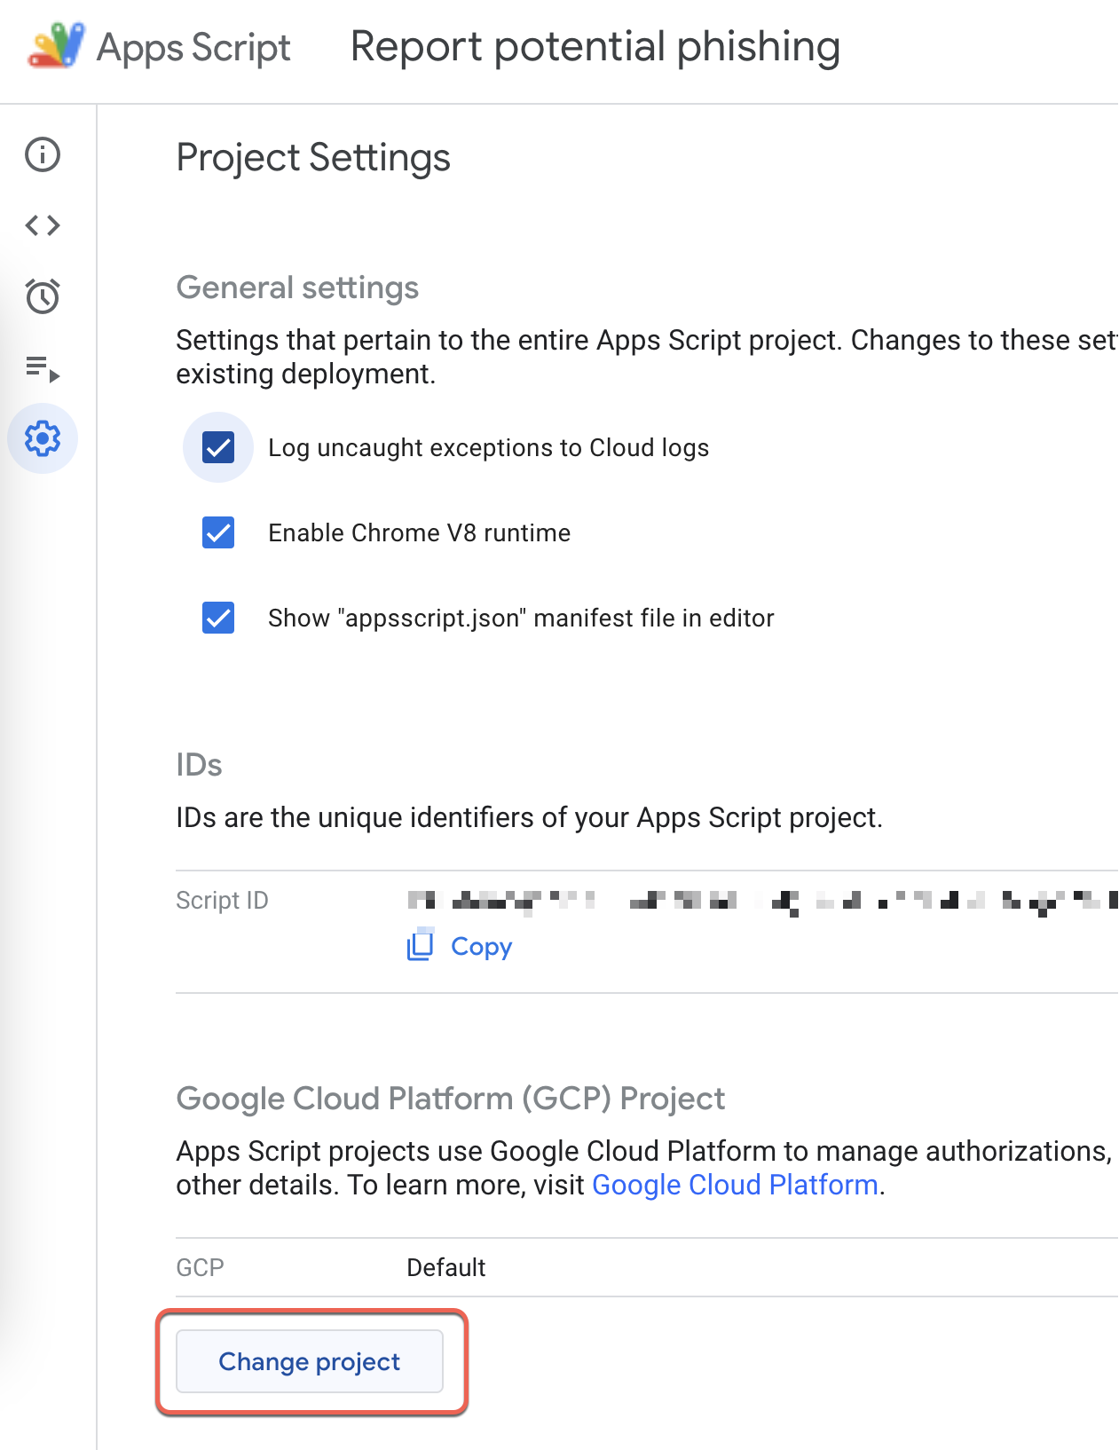Open Triggers alarm clock icon
Screen dimensions: 1119x1450
(x=43, y=296)
